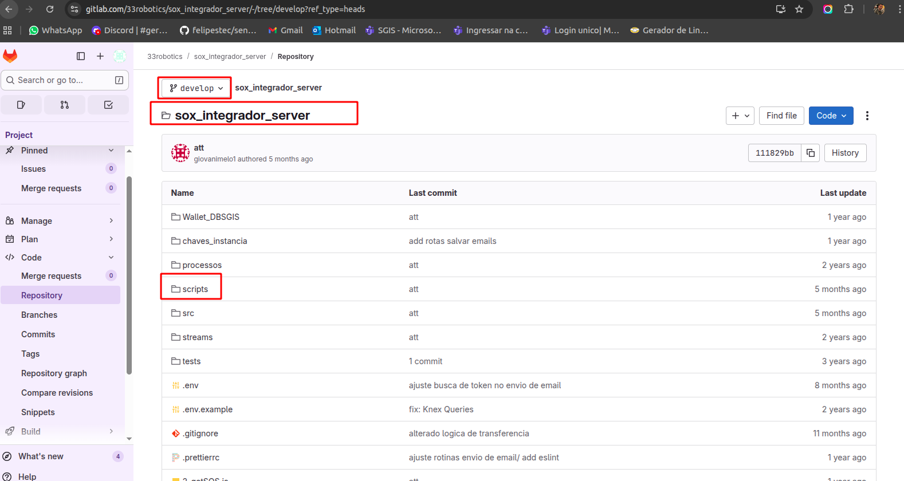Open the scripts folder

click(x=195, y=289)
